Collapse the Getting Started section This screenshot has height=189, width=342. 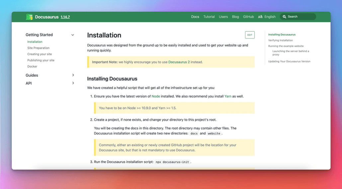click(x=73, y=35)
